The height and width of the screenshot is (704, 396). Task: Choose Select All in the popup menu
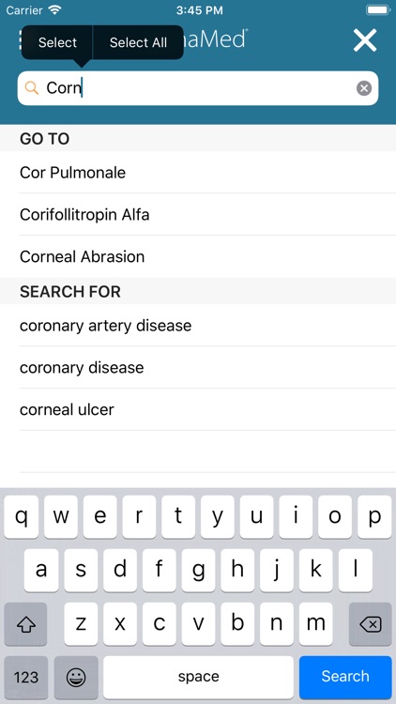click(x=138, y=42)
